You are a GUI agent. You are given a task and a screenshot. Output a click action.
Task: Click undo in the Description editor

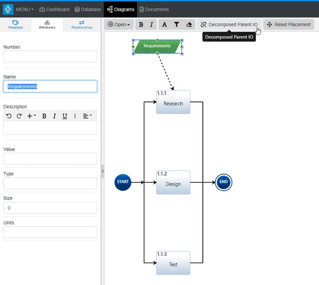9,116
